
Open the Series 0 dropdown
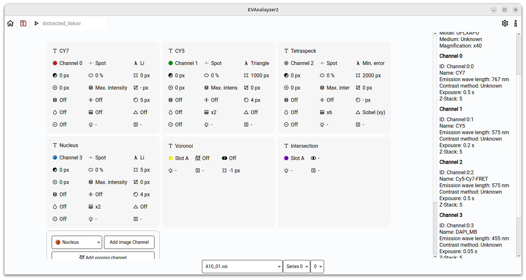pos(297,266)
